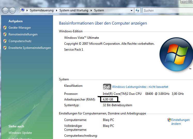Click the Aufgaben heading in sidebar

pos(16,21)
